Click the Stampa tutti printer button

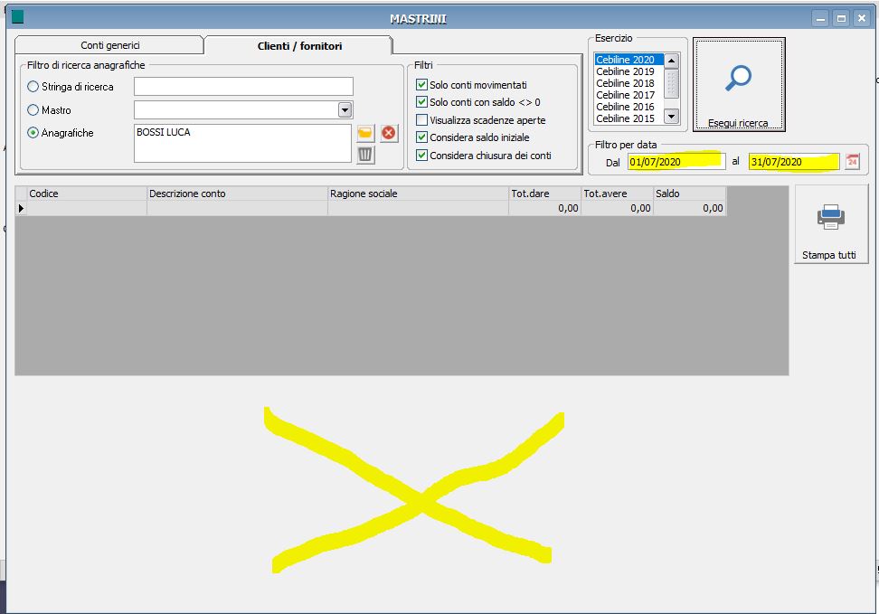[831, 224]
